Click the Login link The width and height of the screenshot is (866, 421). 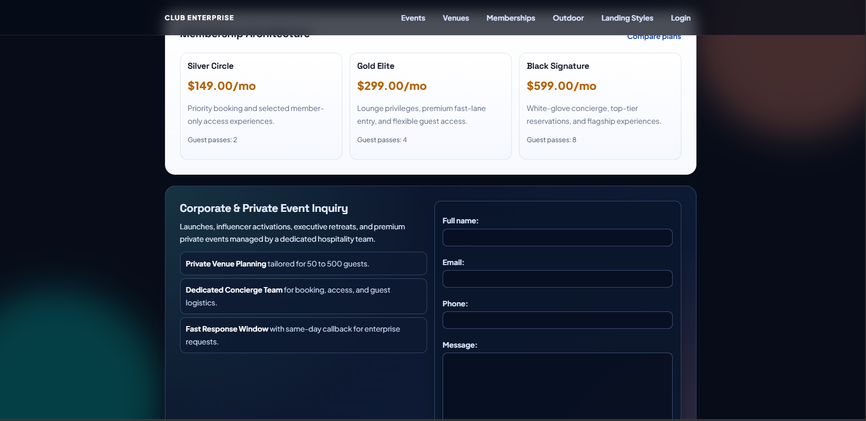click(680, 18)
